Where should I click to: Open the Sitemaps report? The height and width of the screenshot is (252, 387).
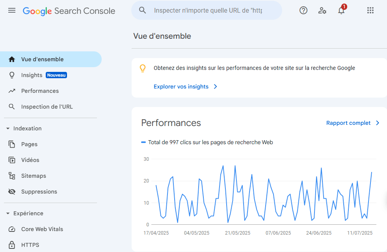[33, 176]
